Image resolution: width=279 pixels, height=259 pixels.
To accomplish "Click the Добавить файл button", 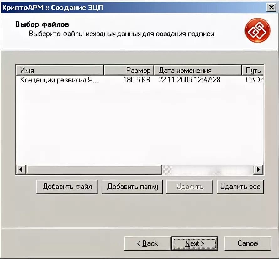I will 67,187.
